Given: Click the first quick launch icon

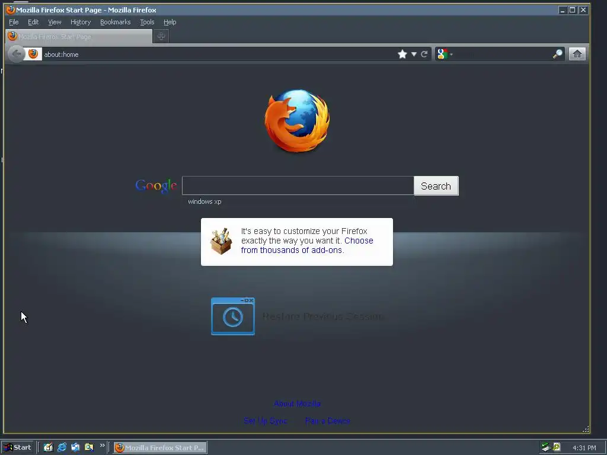Looking at the screenshot, I should 48,447.
